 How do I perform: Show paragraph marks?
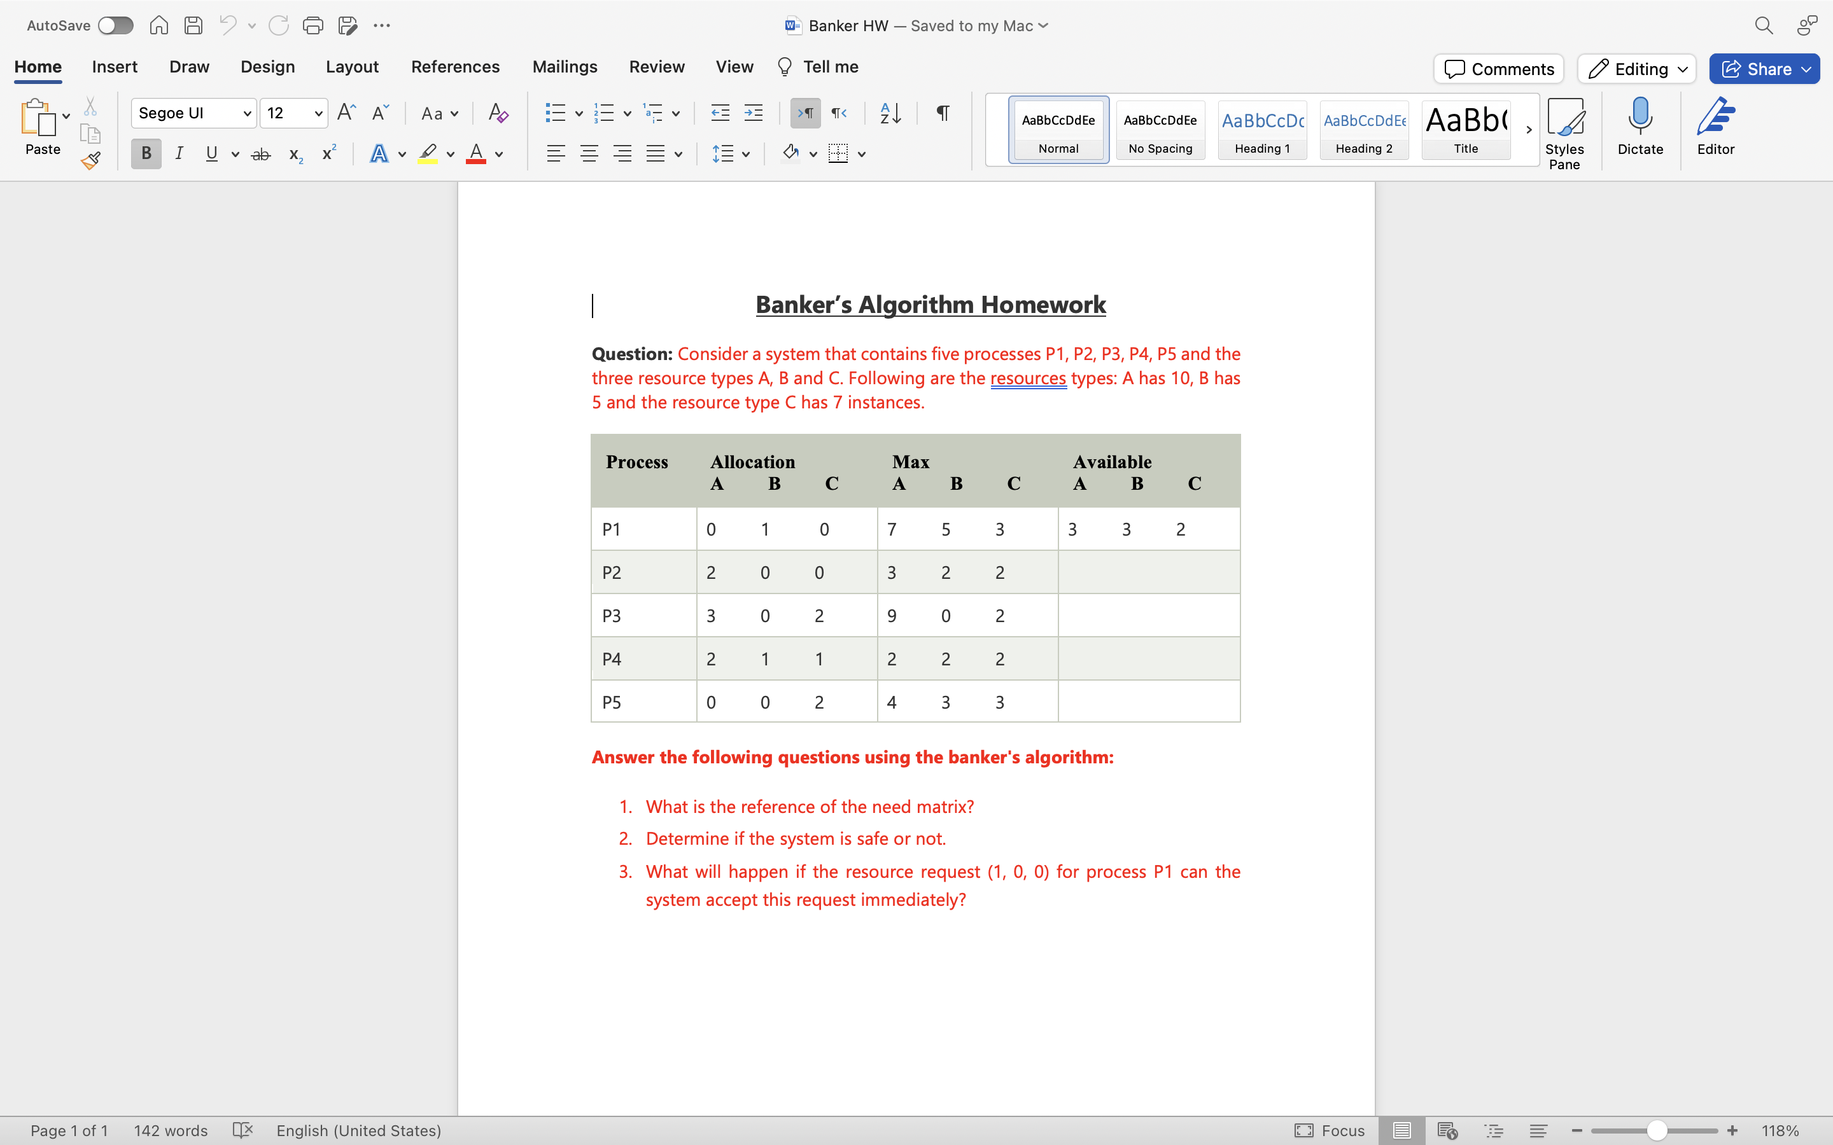941,112
